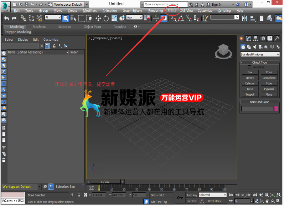Open Select by Name dialog icon

(73, 18)
